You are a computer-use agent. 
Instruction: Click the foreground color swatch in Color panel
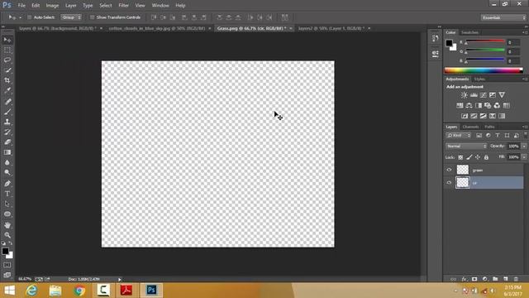[449, 43]
